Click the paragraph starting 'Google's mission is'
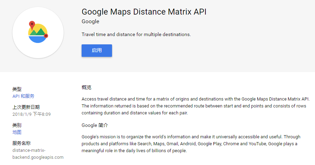 point(191,144)
